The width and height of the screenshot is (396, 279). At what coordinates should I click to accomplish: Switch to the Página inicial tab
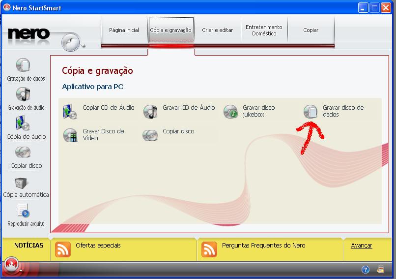tap(124, 30)
